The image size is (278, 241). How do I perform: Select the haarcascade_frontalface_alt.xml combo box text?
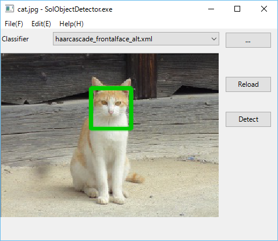point(104,39)
